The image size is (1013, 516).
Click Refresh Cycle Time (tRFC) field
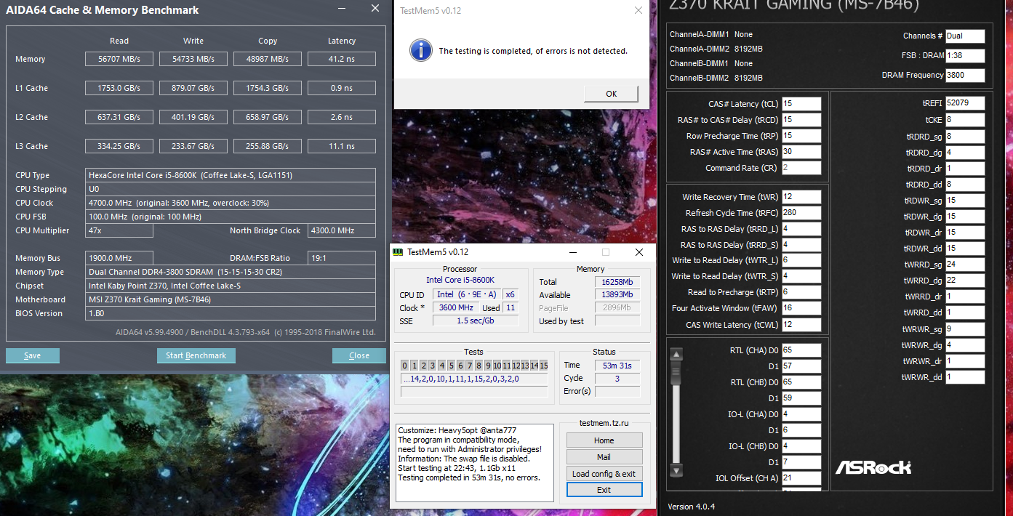pos(801,213)
